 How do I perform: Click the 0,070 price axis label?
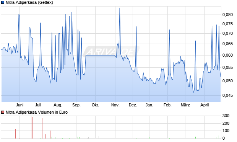click(227, 33)
